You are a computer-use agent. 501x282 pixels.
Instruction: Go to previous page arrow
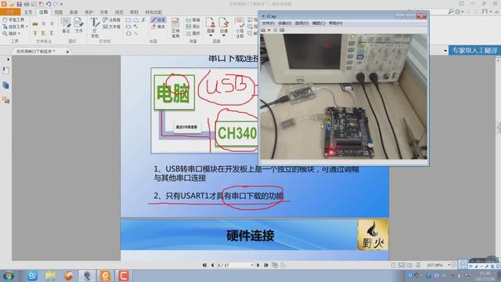tap(212, 265)
